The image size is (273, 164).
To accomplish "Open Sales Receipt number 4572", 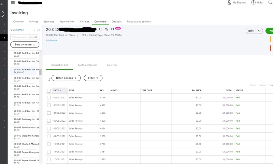I will coord(103,105).
